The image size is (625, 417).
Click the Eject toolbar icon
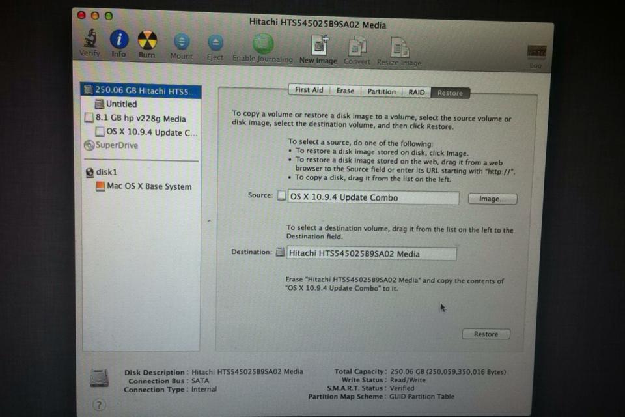(x=215, y=43)
